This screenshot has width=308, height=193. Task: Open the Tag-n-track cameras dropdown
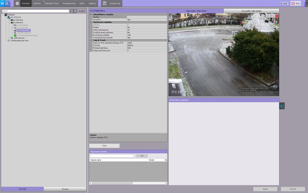click(x=133, y=156)
